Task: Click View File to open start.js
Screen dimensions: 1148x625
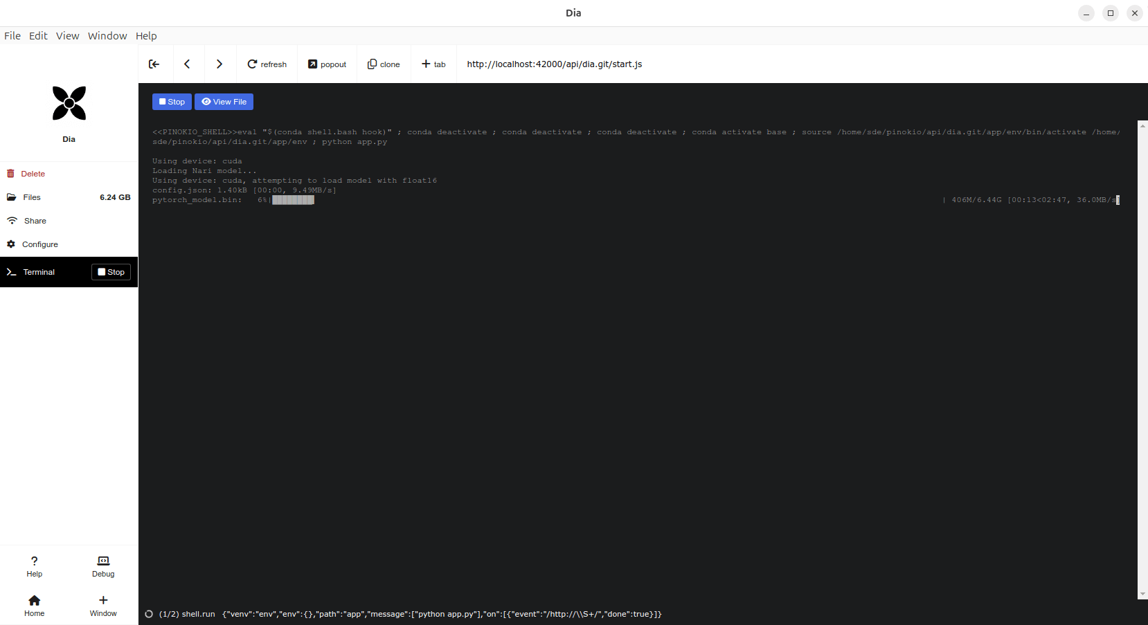Action: pyautogui.click(x=224, y=102)
